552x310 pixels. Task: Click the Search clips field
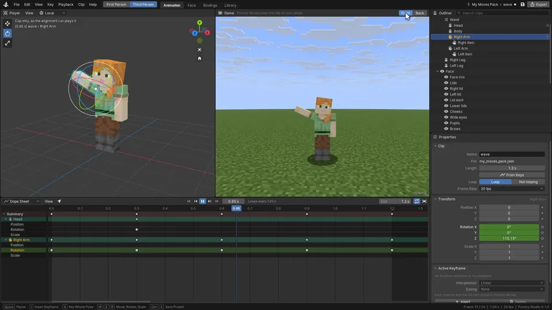[503, 13]
